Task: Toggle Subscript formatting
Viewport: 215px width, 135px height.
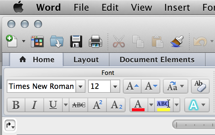Action: (116, 105)
